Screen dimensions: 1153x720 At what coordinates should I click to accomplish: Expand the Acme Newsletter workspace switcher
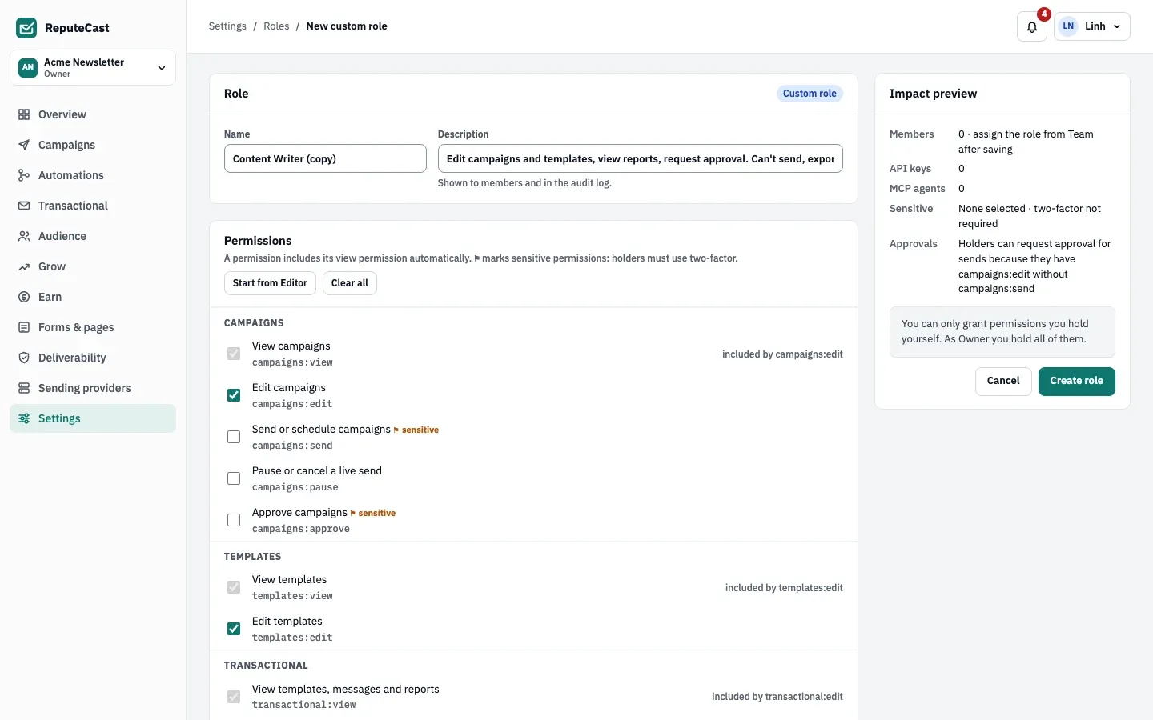pos(93,67)
